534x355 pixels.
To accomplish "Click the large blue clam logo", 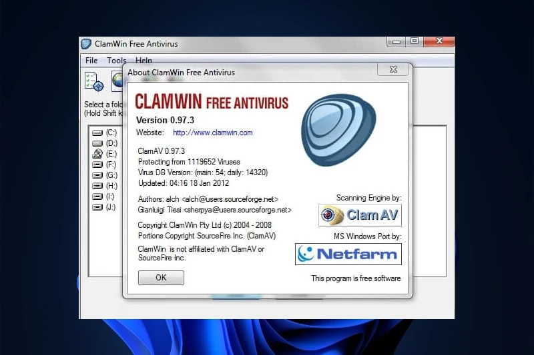I will (338, 130).
